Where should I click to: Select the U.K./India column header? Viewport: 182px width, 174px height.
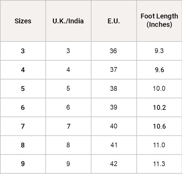pos(68,21)
